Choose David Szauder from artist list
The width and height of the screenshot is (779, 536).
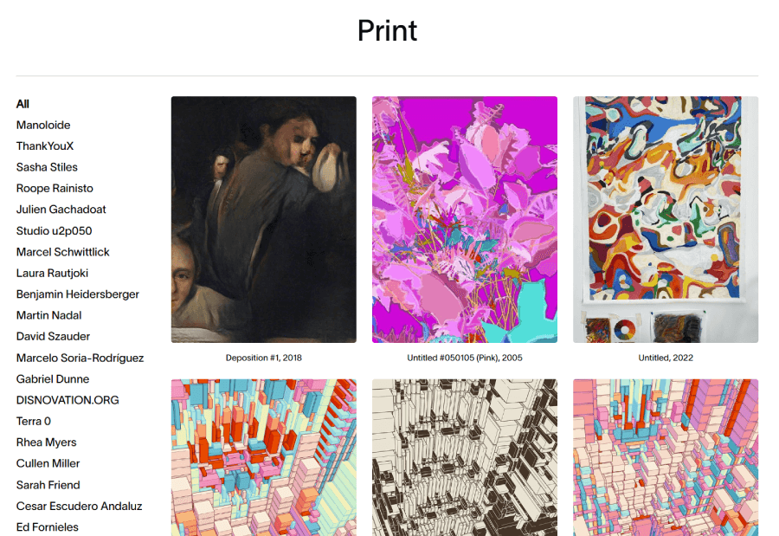[x=53, y=337]
